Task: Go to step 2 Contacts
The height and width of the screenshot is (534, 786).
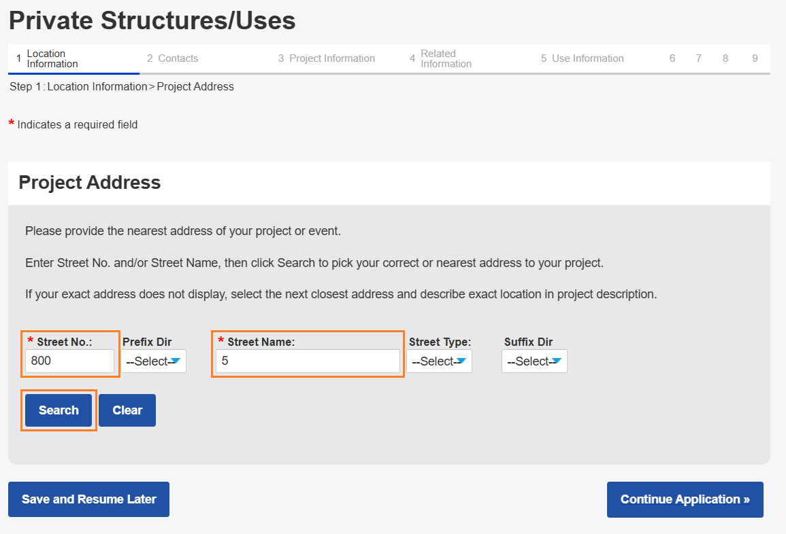Action: point(173,59)
